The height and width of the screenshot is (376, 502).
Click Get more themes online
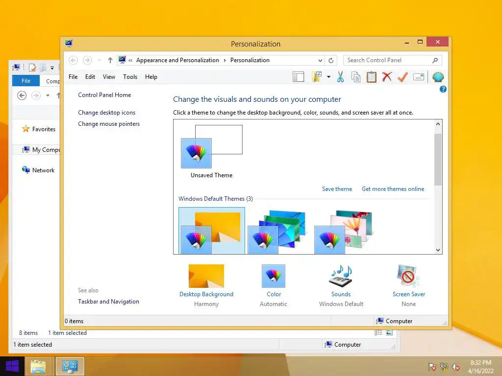coord(393,189)
